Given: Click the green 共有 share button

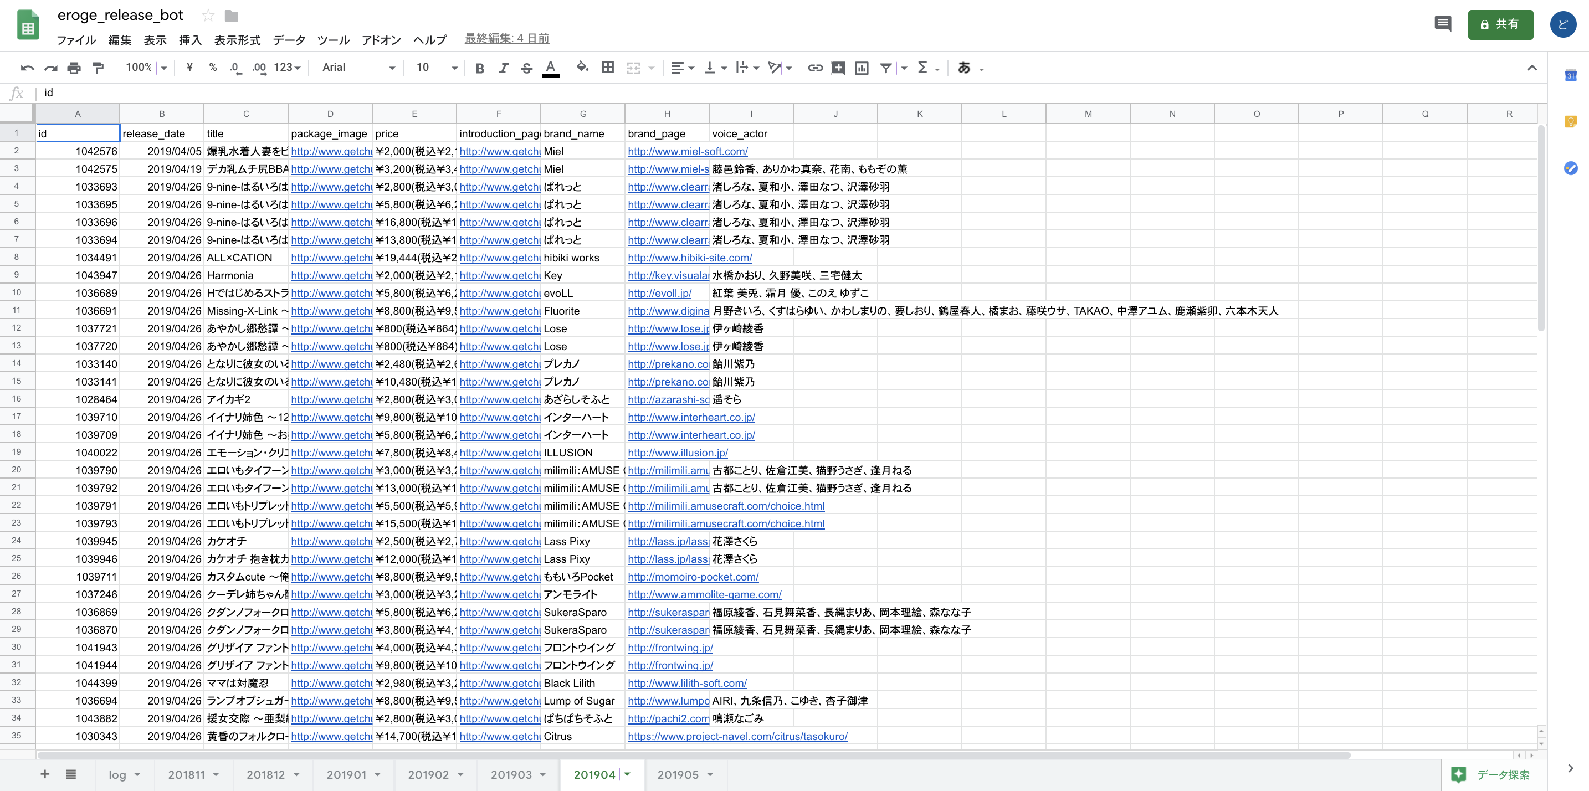Looking at the screenshot, I should pos(1500,25).
